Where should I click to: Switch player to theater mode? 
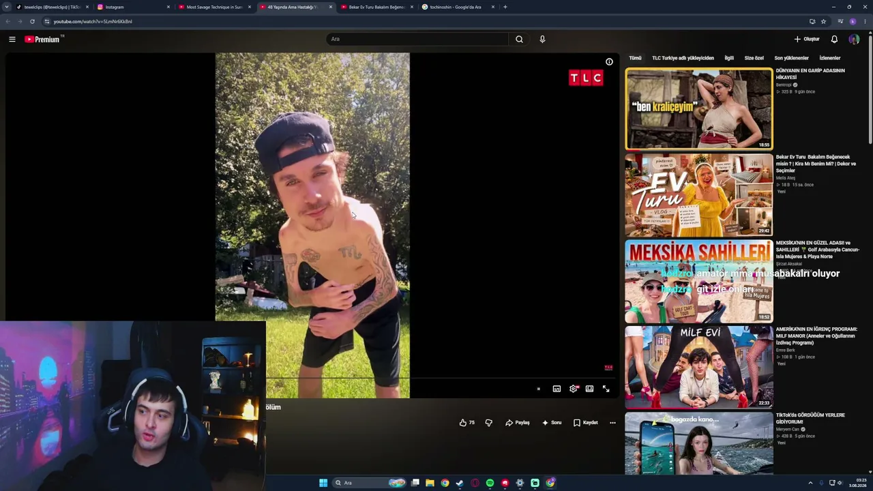click(589, 389)
